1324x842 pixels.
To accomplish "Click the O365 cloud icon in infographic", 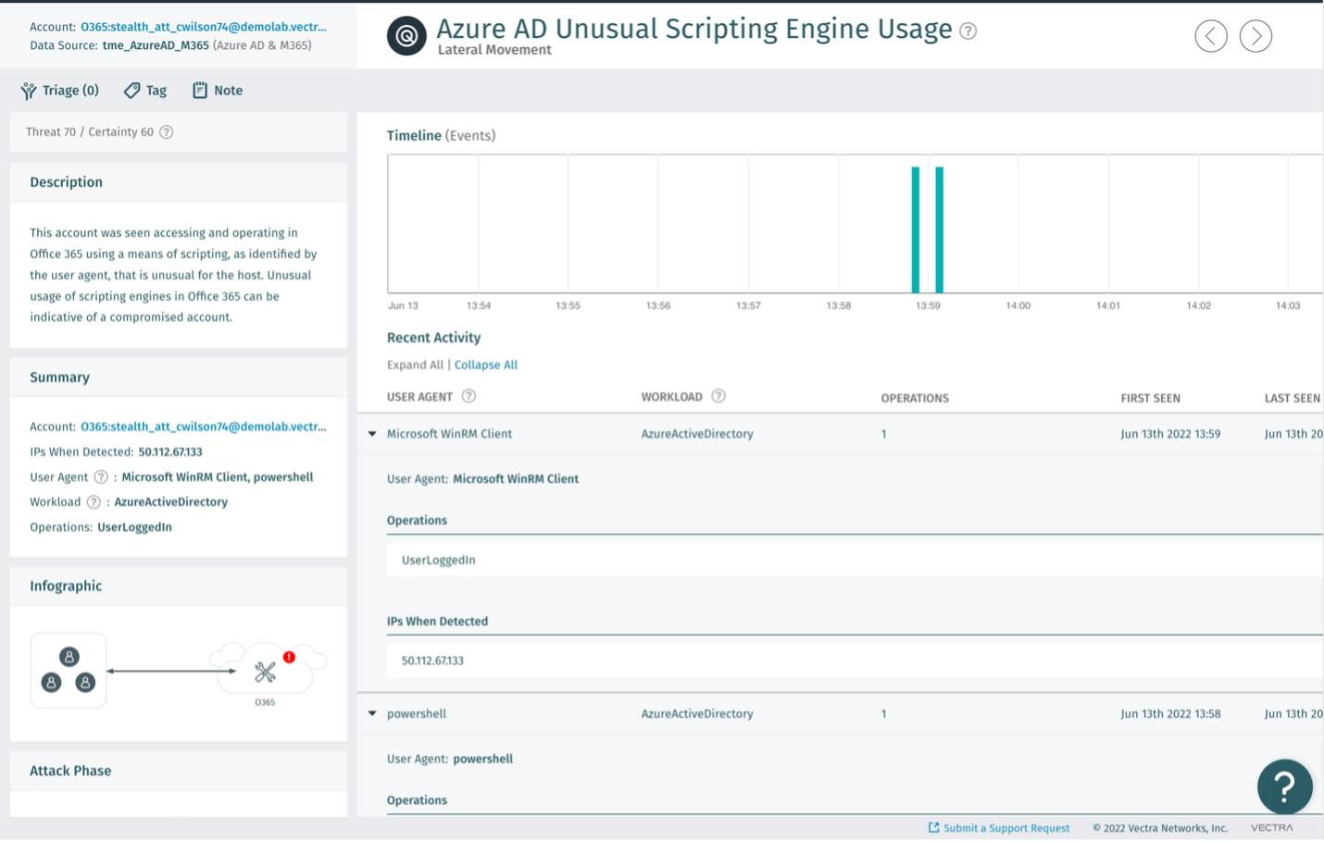I will click(267, 671).
